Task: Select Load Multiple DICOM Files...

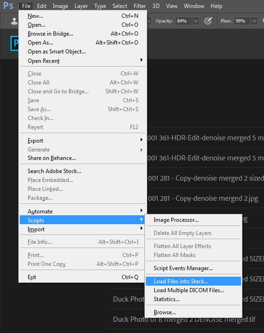Action: [193, 290]
